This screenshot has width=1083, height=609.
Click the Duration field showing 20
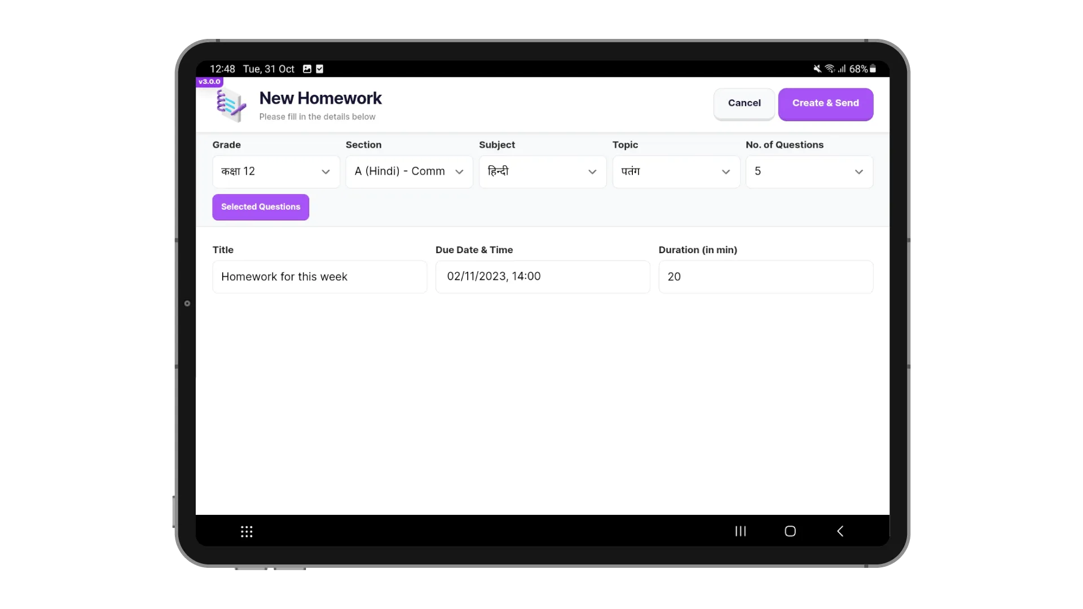coord(766,277)
